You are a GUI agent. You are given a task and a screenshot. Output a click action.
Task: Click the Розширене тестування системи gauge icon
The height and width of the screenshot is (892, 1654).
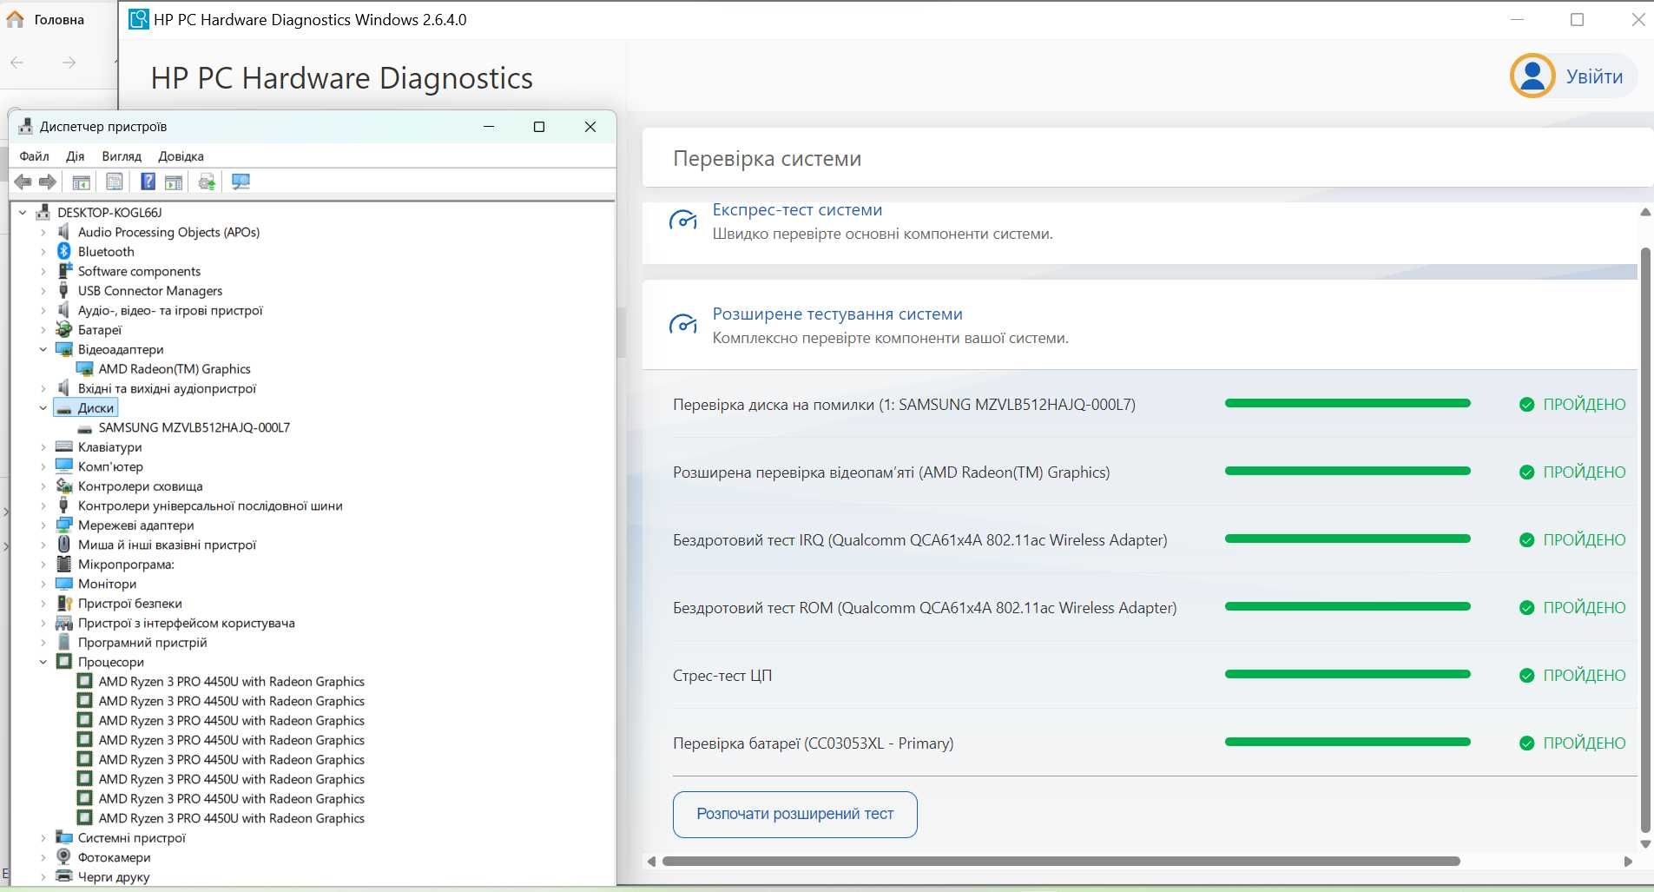tap(683, 324)
